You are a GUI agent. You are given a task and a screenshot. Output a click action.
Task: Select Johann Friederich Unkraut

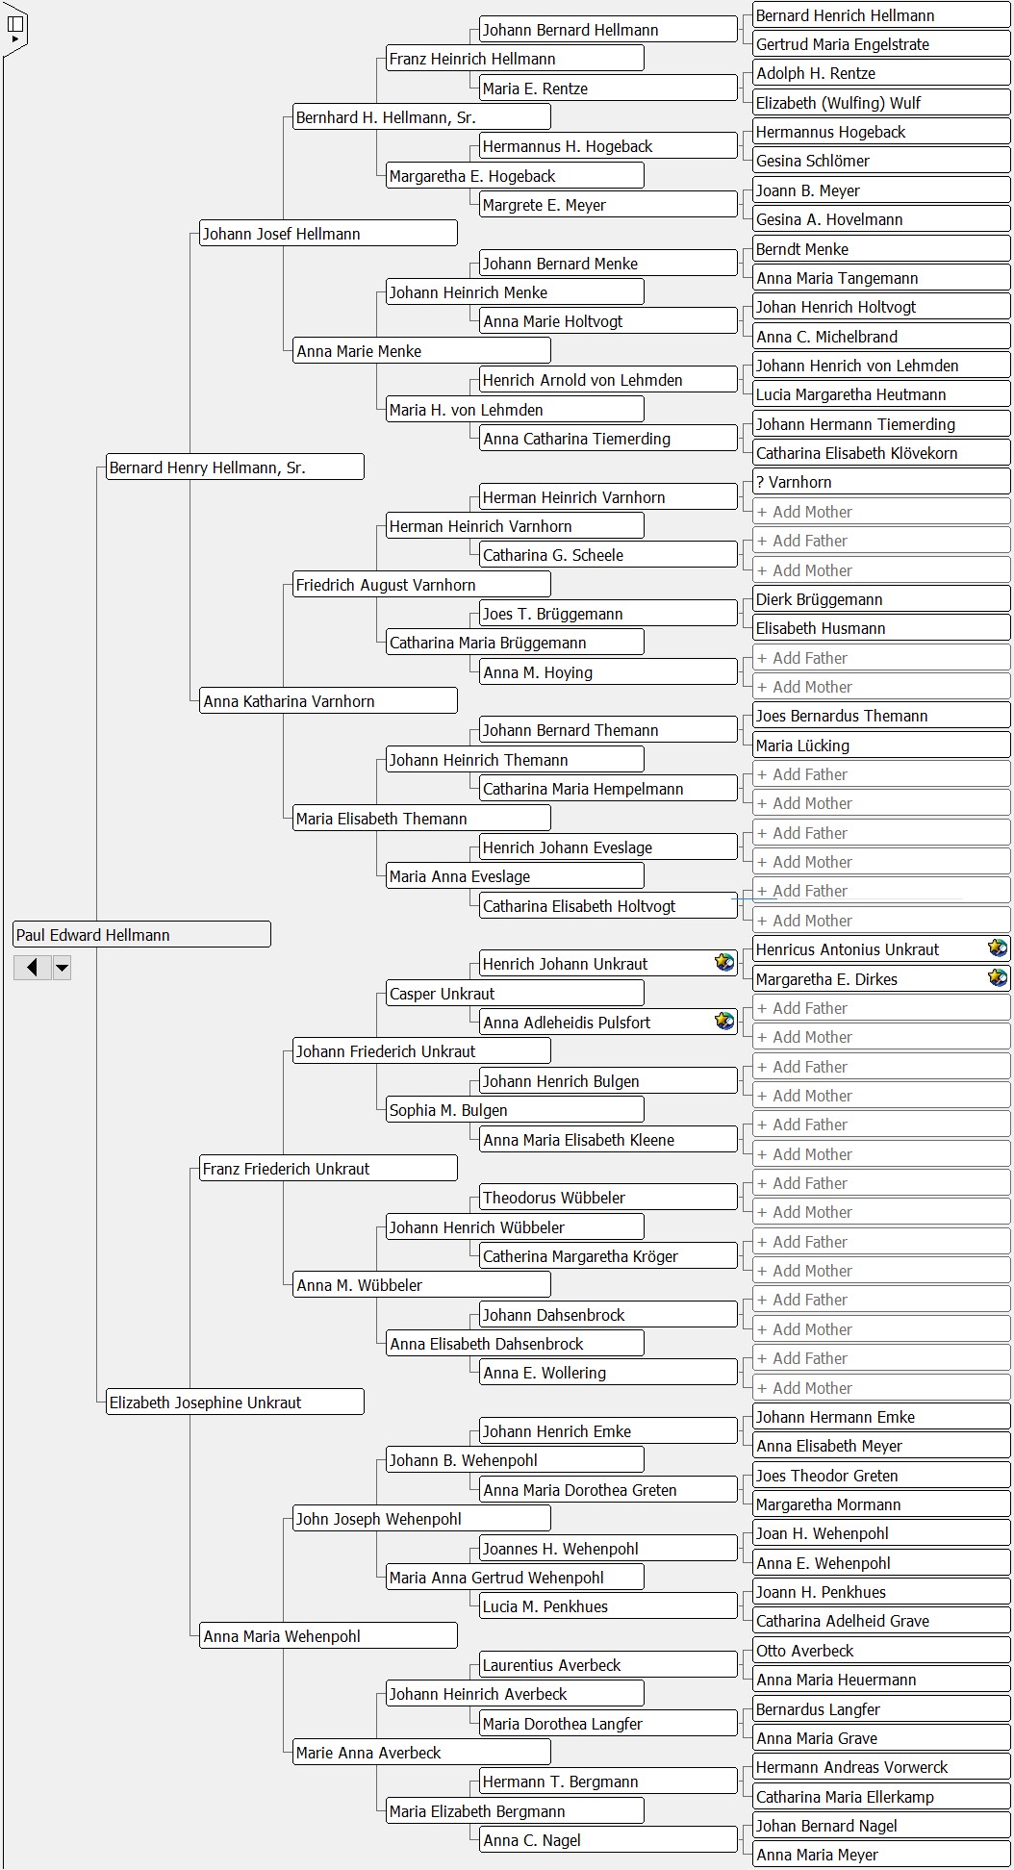coord(421,1050)
